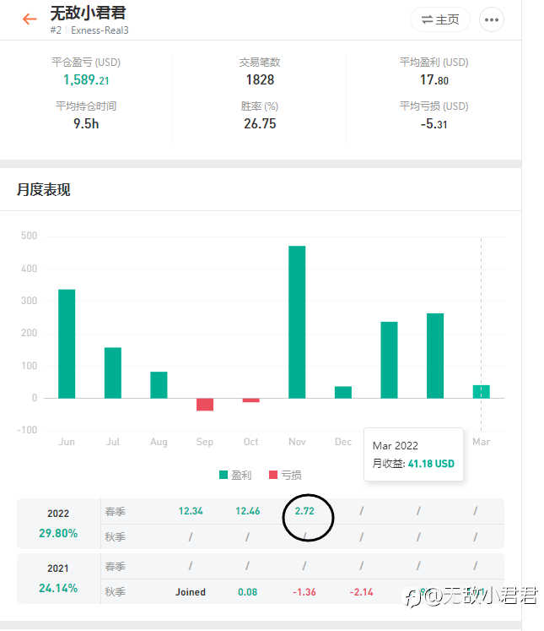Click the -1.36 return value
This screenshot has height=631, width=544.
tap(304, 592)
